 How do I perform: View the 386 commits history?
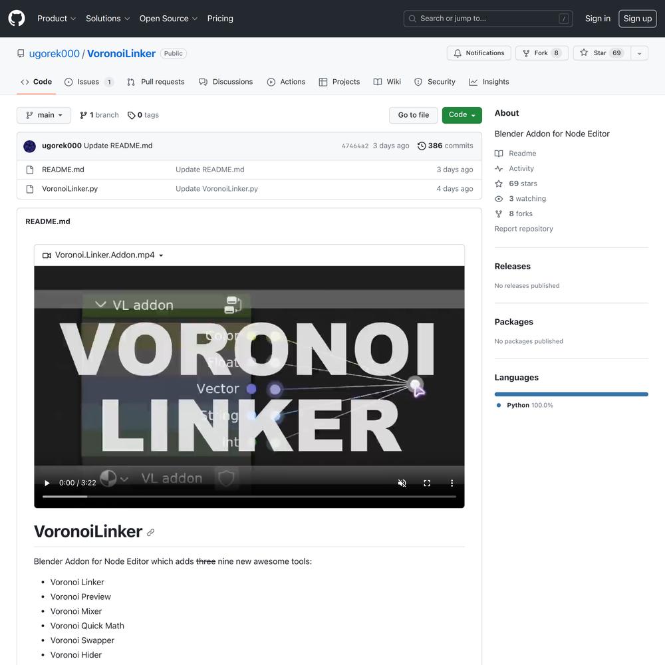[446, 146]
